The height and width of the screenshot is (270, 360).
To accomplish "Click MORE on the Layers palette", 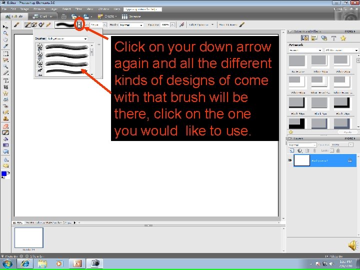I will click(x=350, y=138).
